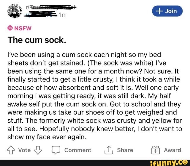
Task: Click the Comment label
Action: [78, 150]
